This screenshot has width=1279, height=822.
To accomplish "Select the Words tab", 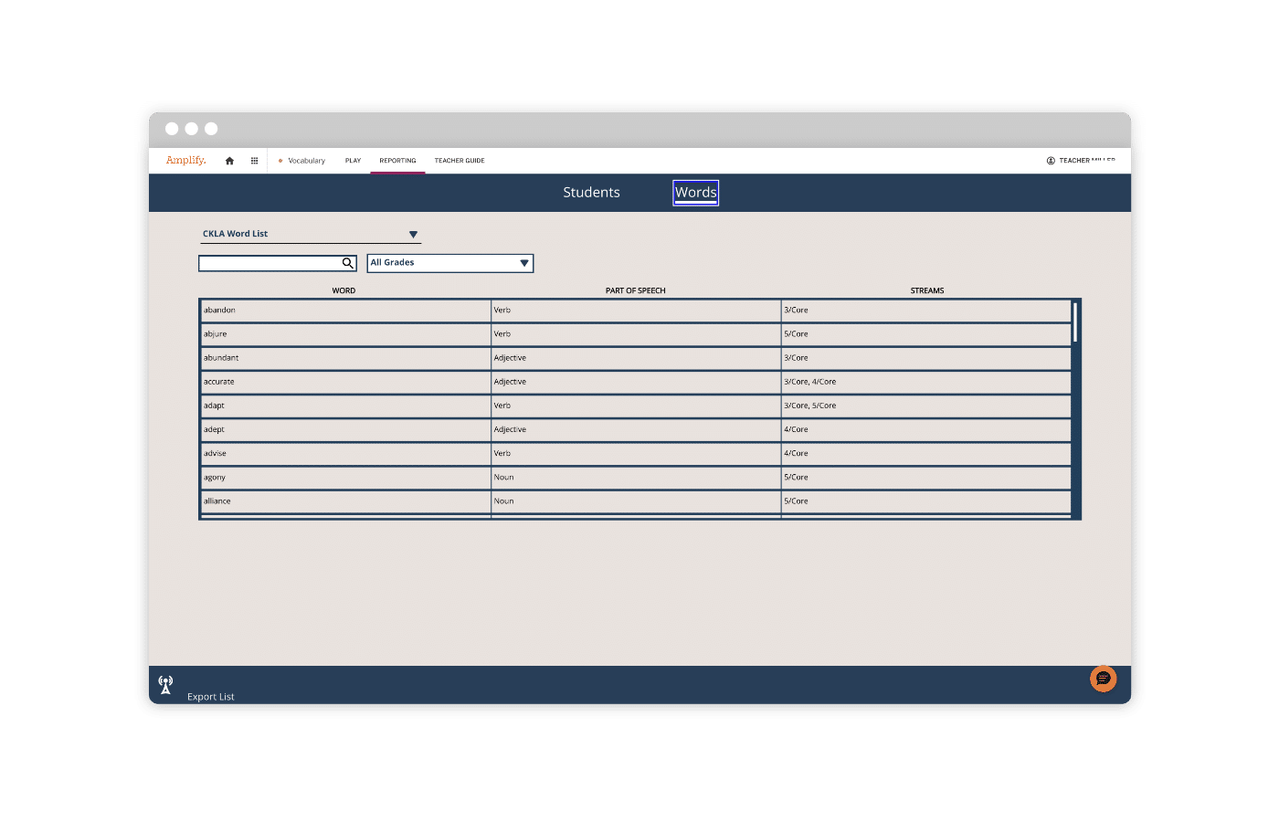I will coord(695,193).
